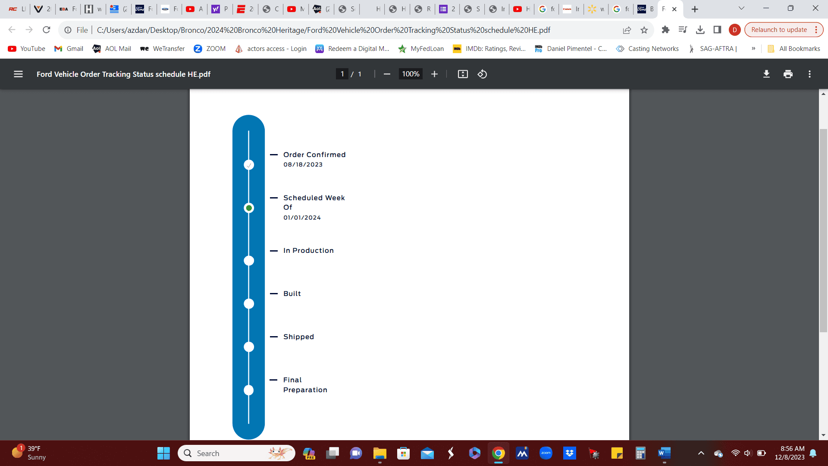Expand the hidden bookmarks overflow chevron
This screenshot has height=466, width=828.
point(753,49)
